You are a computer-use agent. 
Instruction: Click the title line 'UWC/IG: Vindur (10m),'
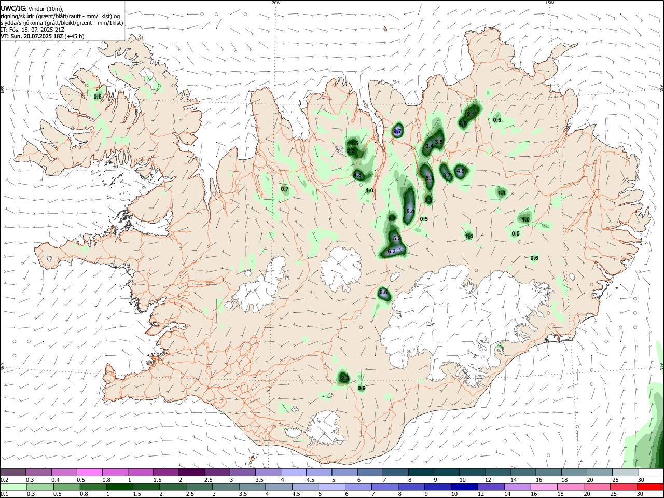32,9
